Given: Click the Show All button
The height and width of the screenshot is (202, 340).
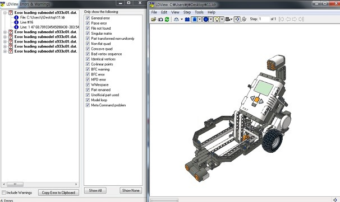Looking at the screenshot, I should (95, 191).
